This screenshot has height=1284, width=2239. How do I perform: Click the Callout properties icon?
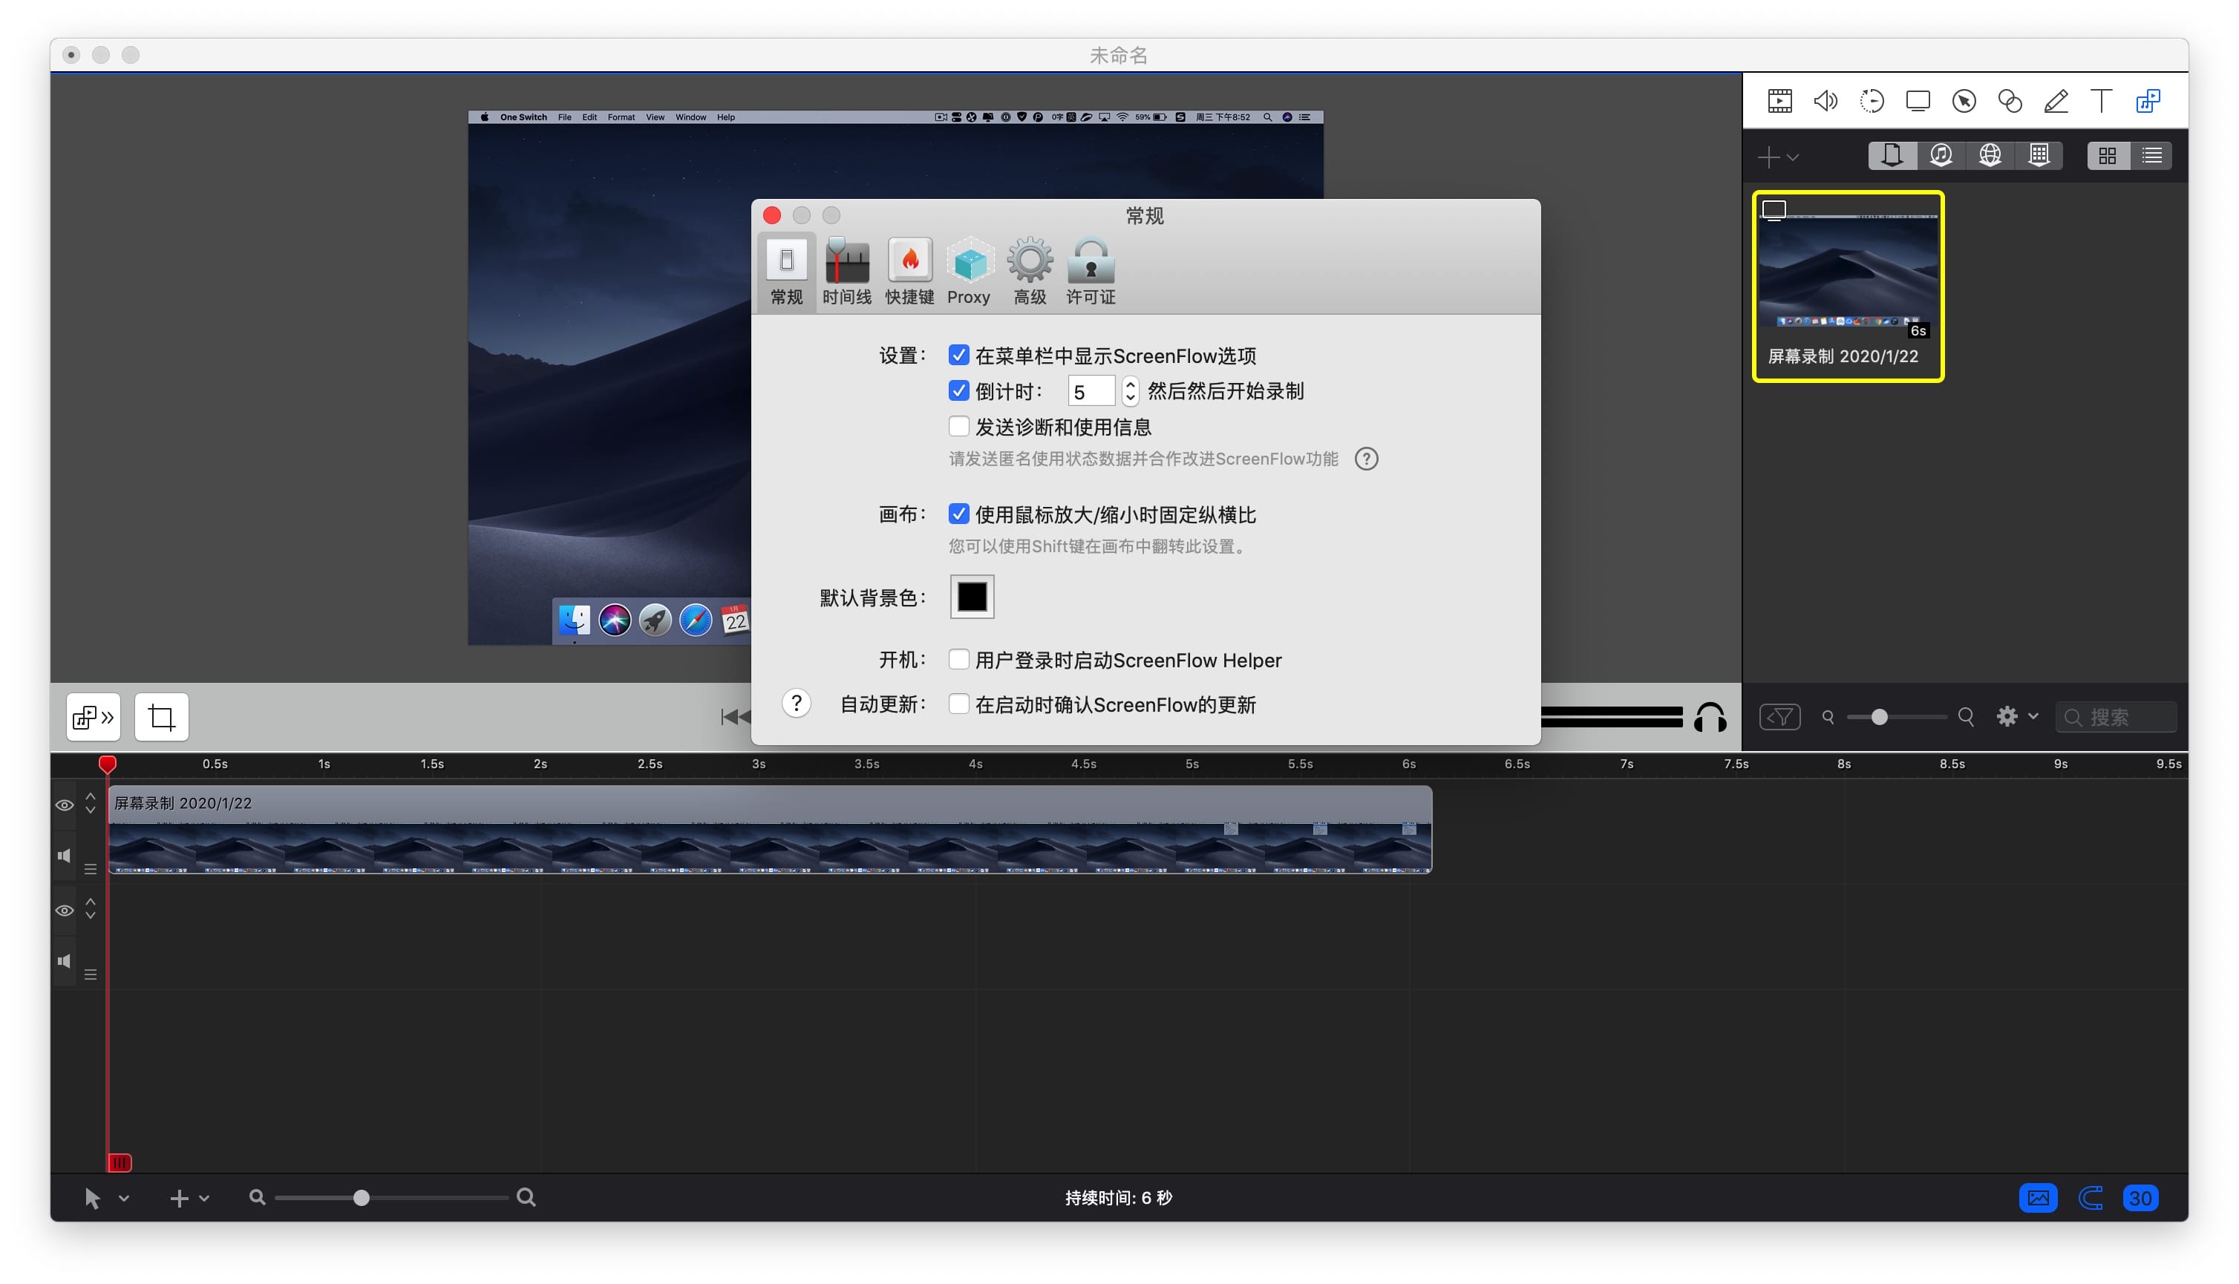(1964, 102)
